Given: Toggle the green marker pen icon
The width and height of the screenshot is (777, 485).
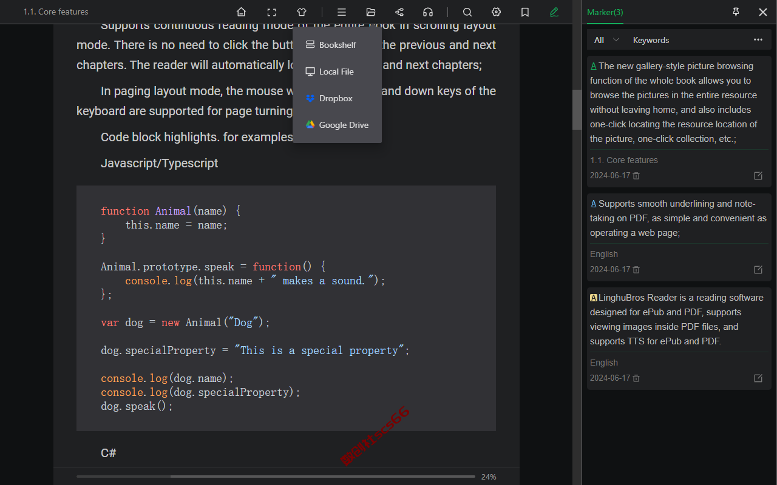Looking at the screenshot, I should (x=554, y=12).
